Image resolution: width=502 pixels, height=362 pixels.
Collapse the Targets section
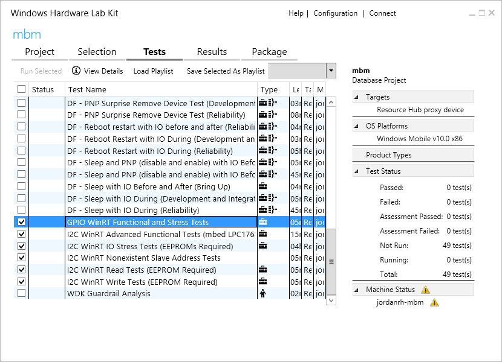click(356, 97)
